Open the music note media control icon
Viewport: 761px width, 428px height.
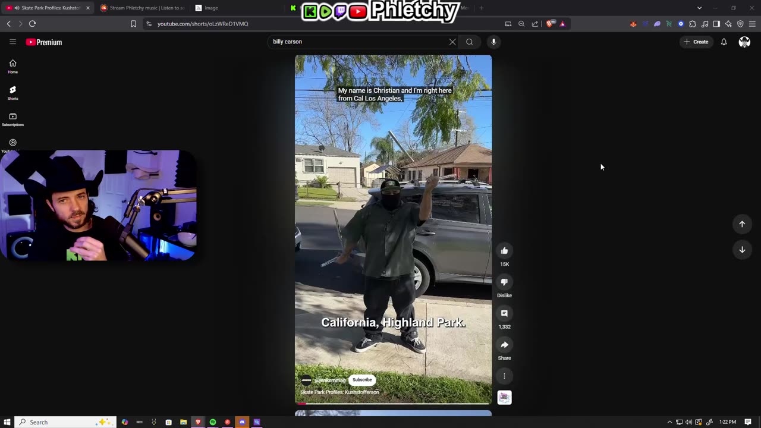click(705, 24)
